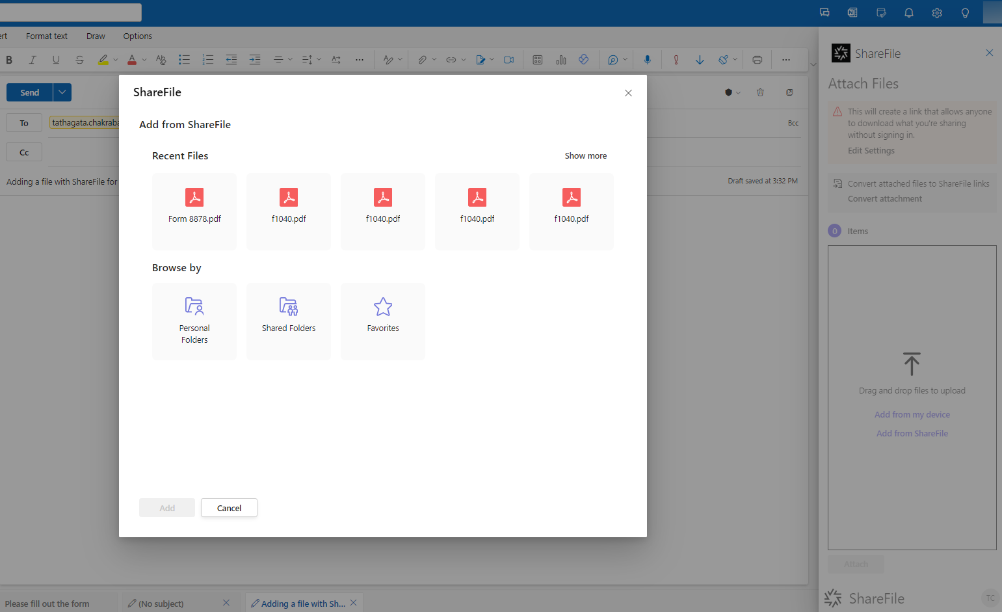
Task: Browse Personal Folders
Action: (x=194, y=321)
